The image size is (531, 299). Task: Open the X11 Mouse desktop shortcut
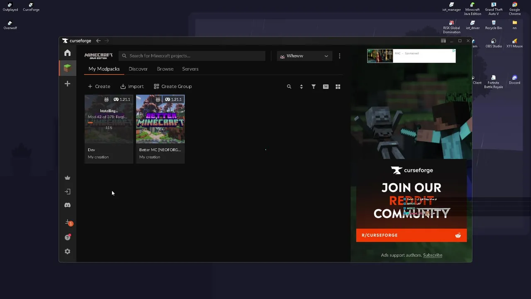point(514,43)
